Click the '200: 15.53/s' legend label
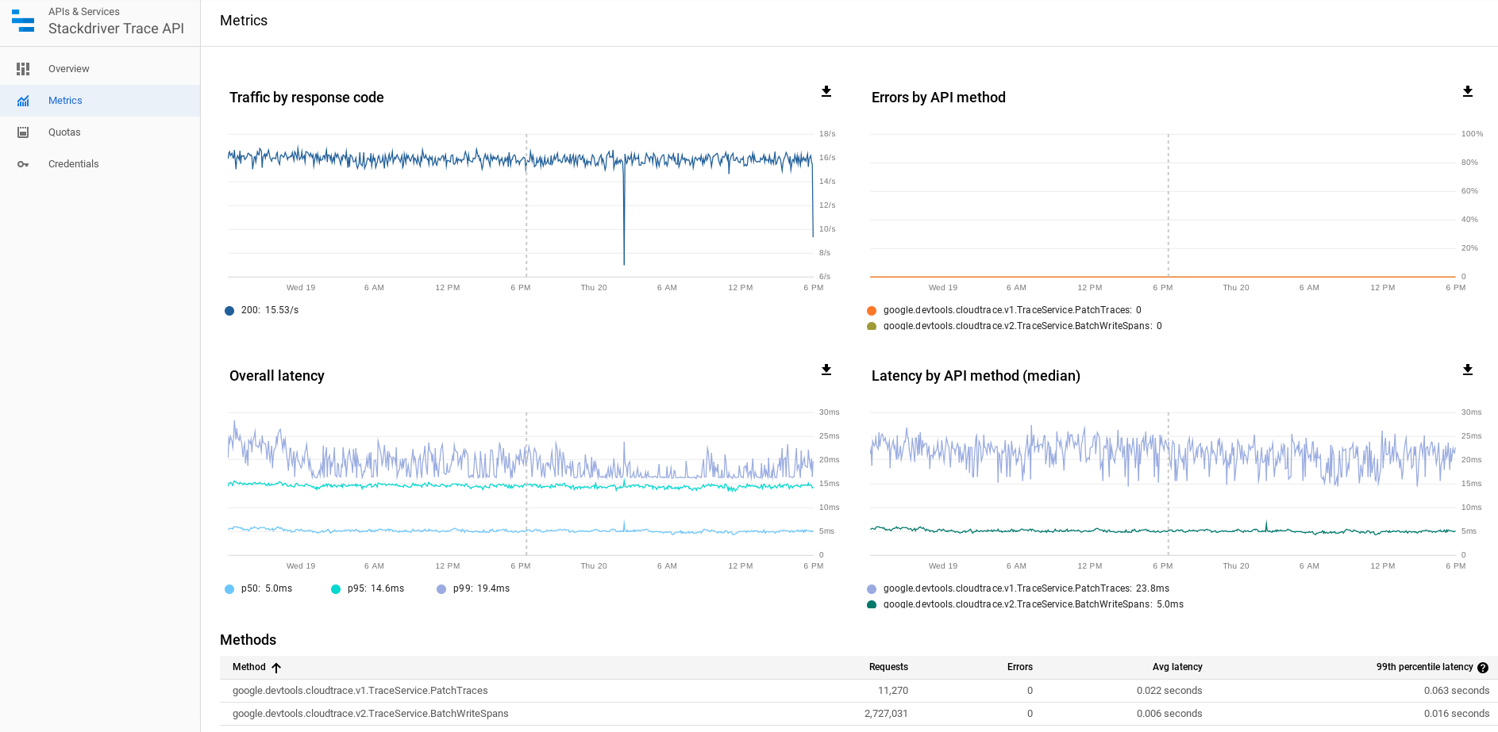This screenshot has height=732, width=1498. (270, 310)
